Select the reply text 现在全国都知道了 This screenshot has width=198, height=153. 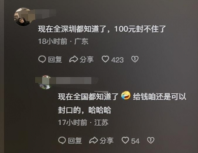tap(88, 97)
